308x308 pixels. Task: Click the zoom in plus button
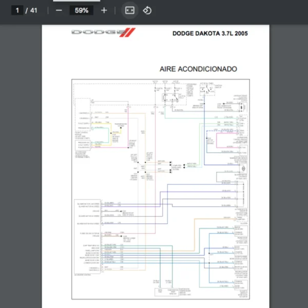(x=104, y=10)
